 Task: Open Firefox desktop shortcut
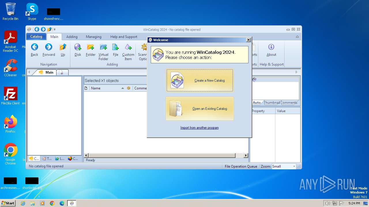[x=10, y=124]
